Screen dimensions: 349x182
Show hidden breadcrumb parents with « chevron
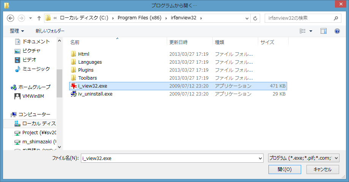pyautogui.click(x=55, y=18)
